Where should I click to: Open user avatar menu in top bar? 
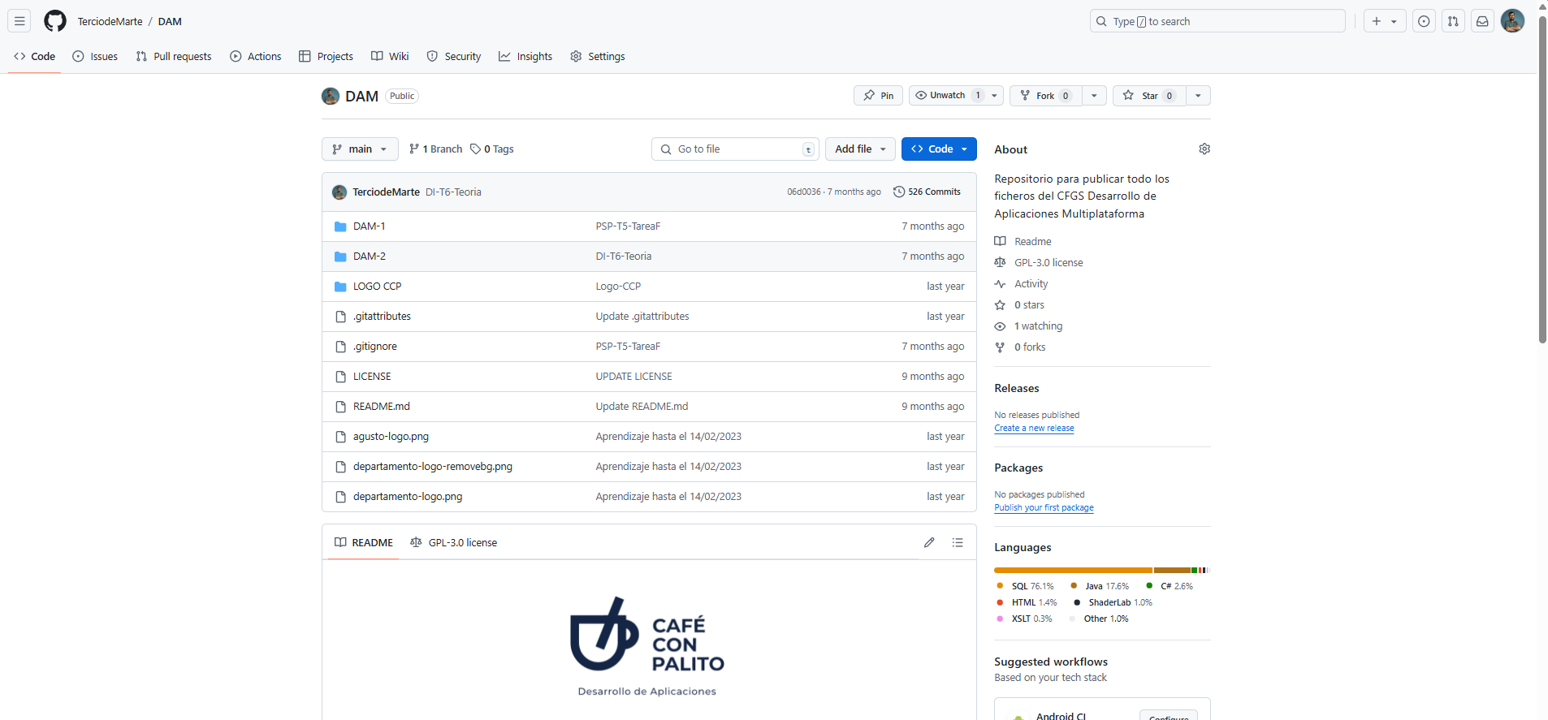pyautogui.click(x=1512, y=21)
